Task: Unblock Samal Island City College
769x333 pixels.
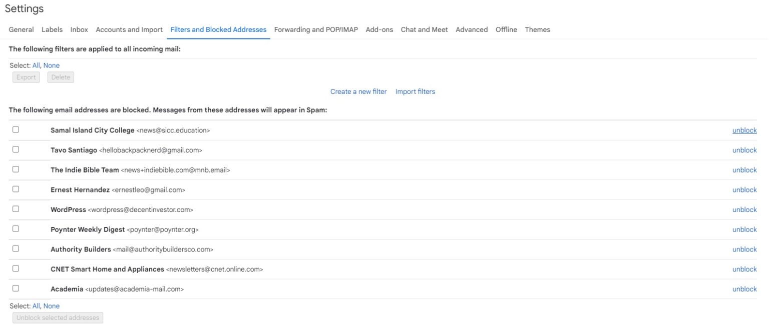Action: [x=744, y=129]
